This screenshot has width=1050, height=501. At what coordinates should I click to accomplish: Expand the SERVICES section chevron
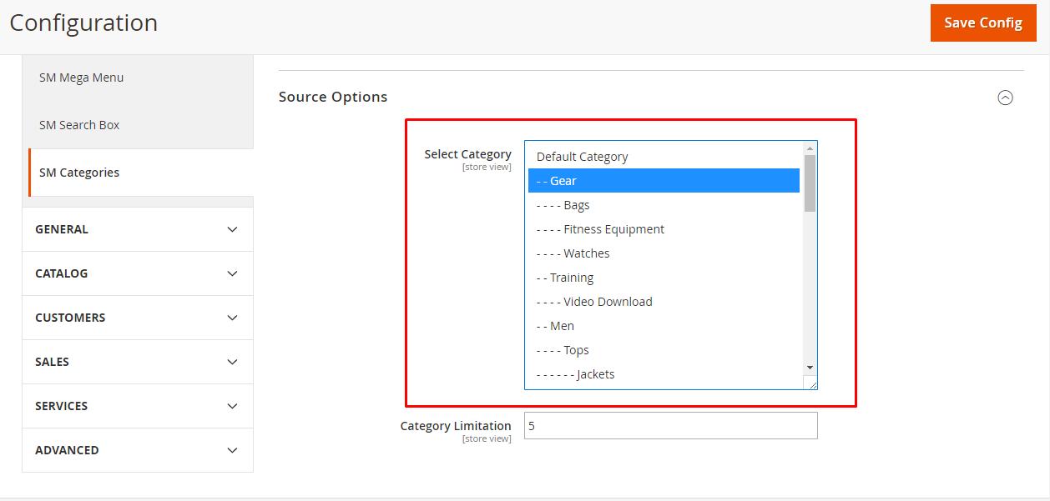coord(232,406)
